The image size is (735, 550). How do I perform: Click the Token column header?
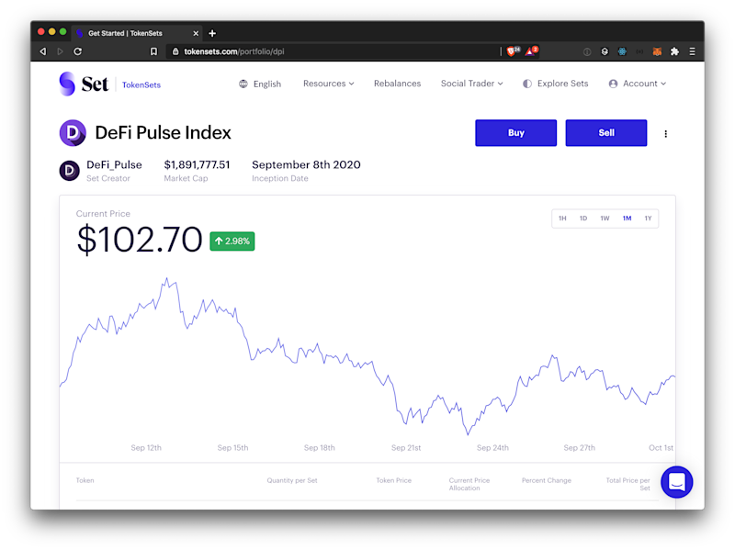click(85, 480)
